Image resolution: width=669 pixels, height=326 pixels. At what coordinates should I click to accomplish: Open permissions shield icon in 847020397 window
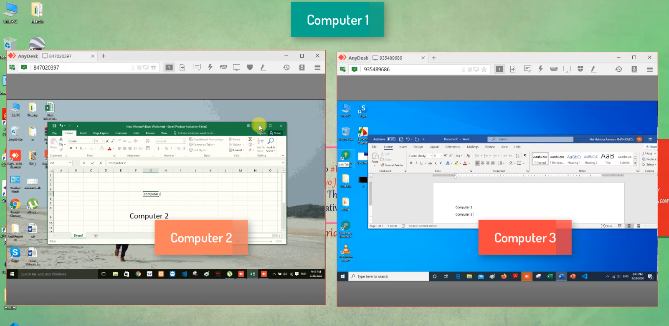pyautogui.click(x=250, y=67)
